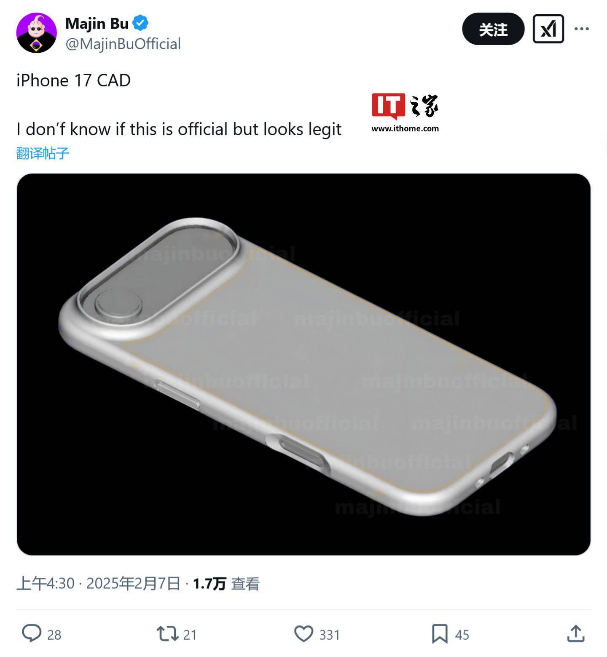The image size is (607, 657).
Task: Click the bookmark count 45
Action: pos(462,635)
